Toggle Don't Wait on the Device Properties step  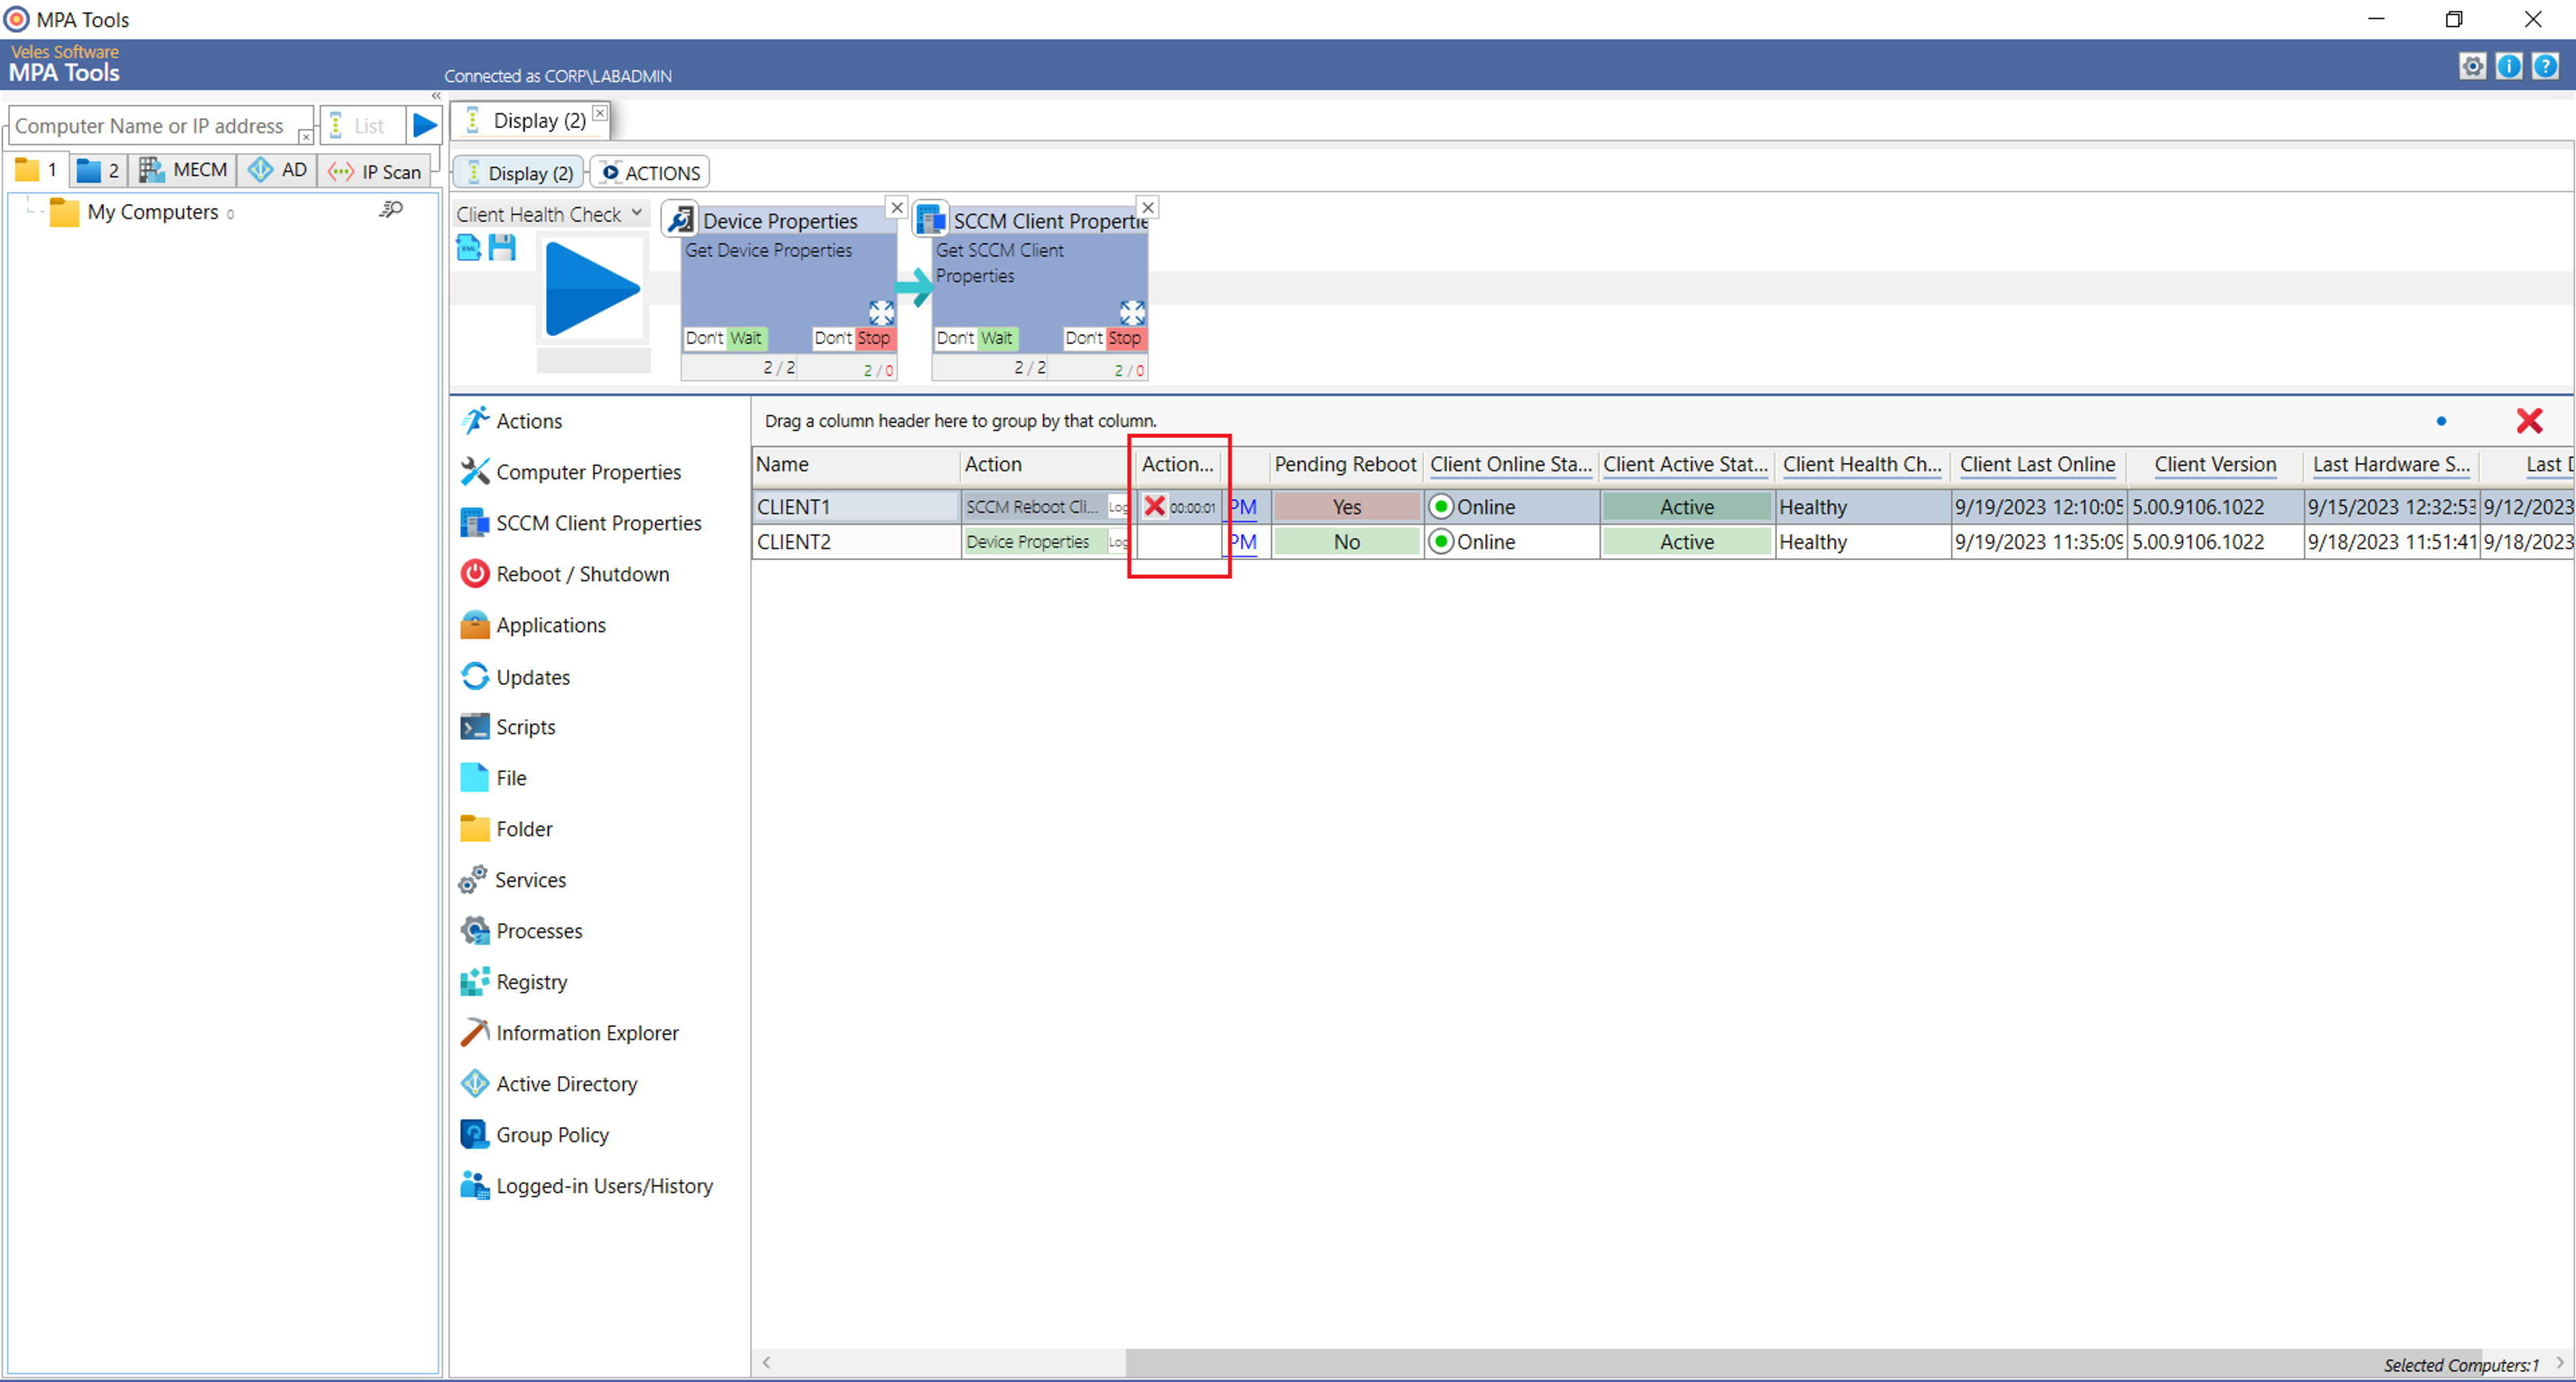725,338
